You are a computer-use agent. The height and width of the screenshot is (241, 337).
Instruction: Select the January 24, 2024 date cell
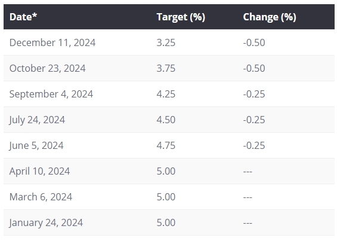click(x=46, y=222)
